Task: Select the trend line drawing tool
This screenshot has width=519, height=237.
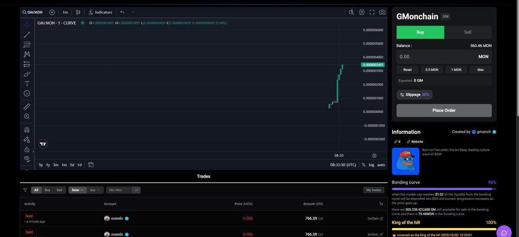Action: tap(27, 35)
